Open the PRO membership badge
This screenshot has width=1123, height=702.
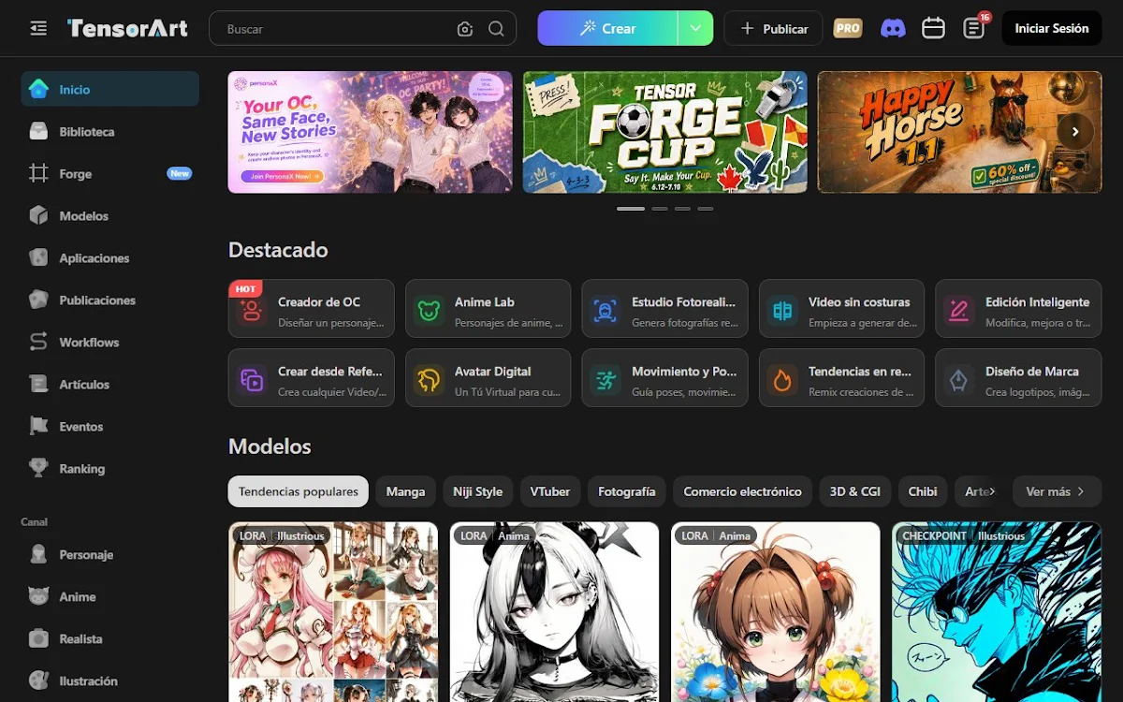click(848, 29)
